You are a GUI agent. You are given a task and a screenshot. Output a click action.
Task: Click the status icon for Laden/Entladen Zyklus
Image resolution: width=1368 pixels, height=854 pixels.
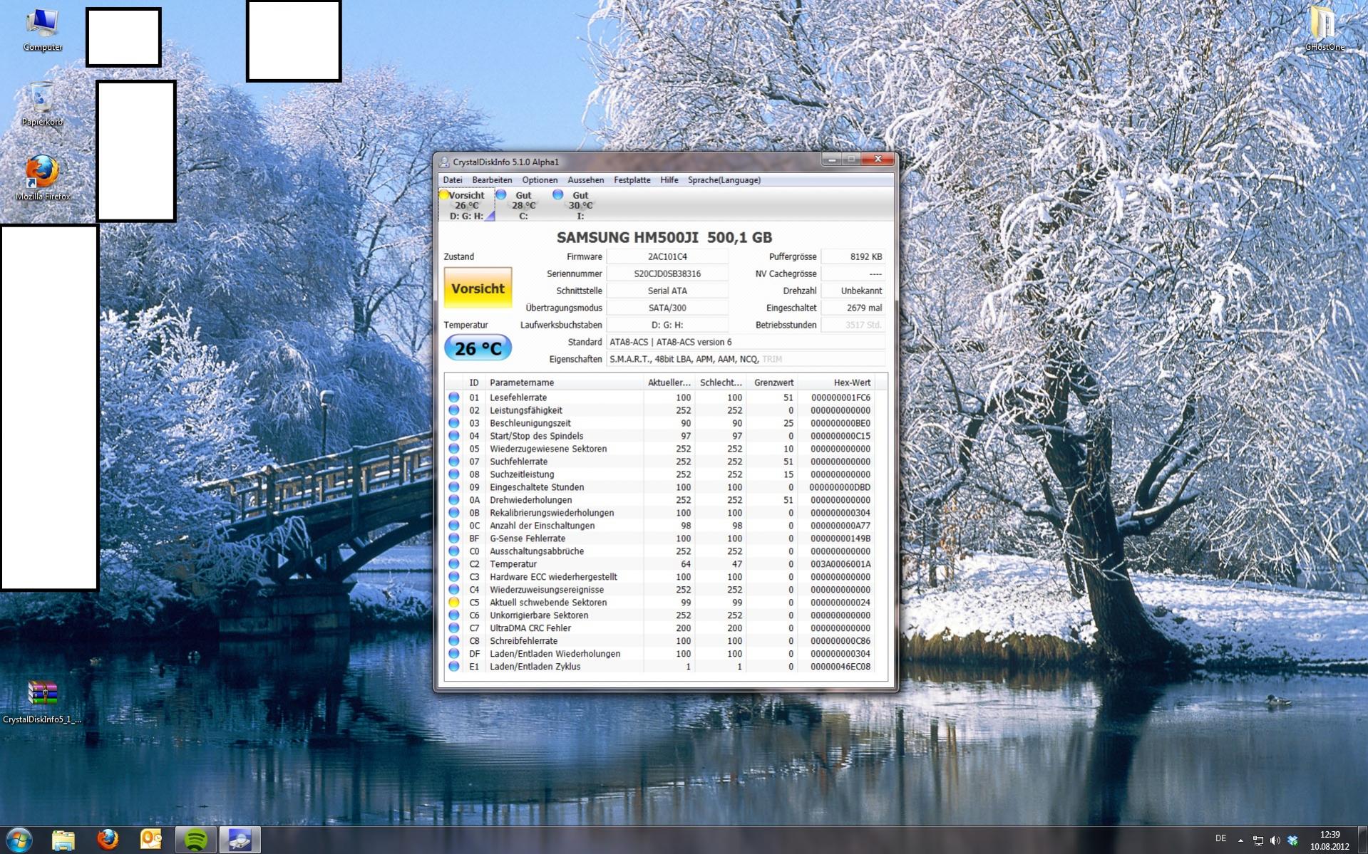click(453, 667)
